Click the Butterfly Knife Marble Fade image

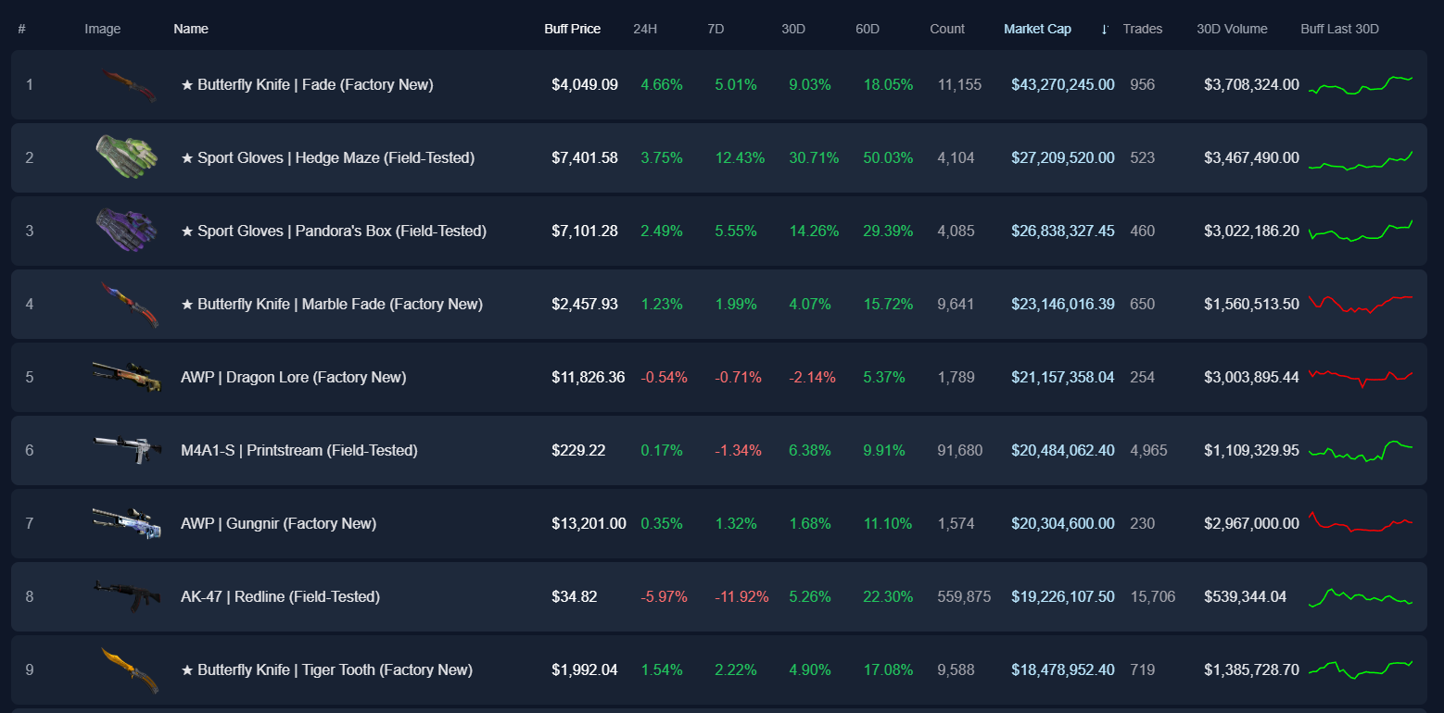coord(129,305)
